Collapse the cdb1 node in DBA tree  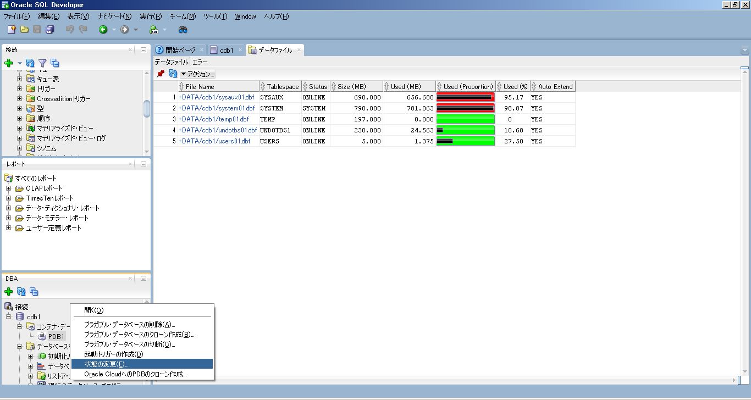(x=9, y=316)
